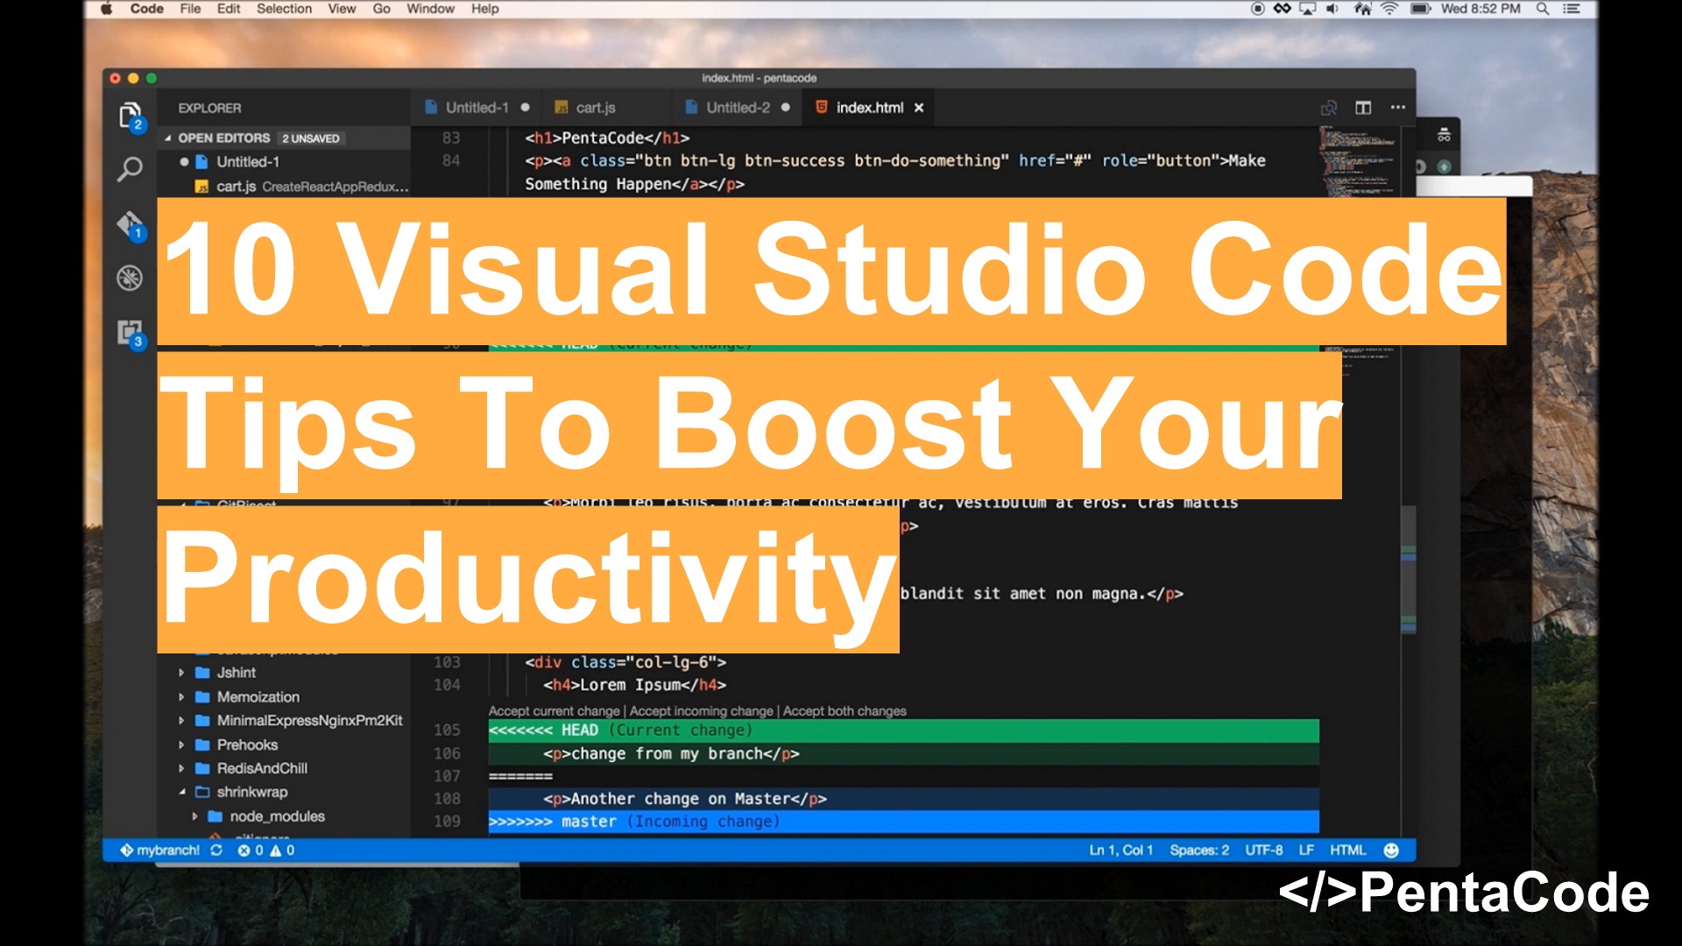Open the Search view icon

pyautogui.click(x=130, y=168)
